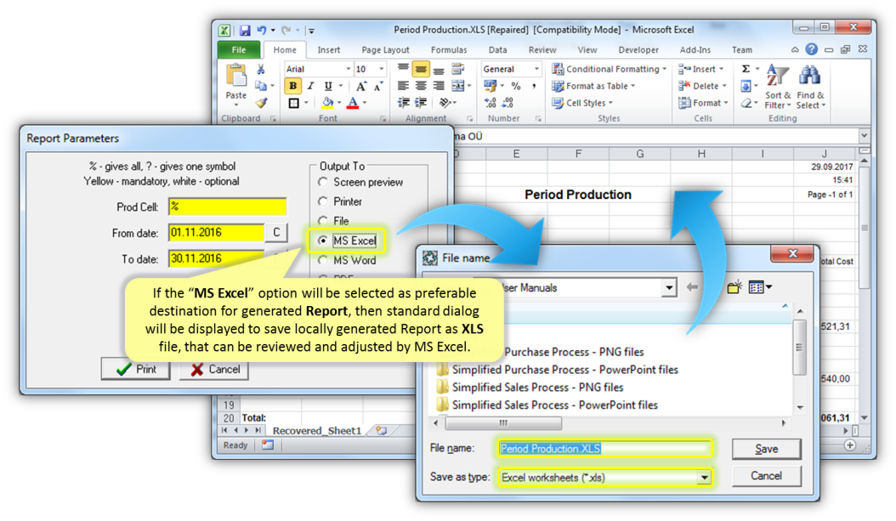Click Cancel in the File name dialog

coord(766,476)
